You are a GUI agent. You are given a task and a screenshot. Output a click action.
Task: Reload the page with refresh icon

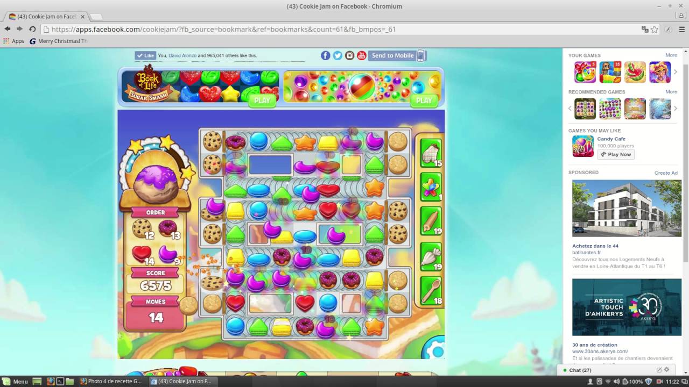coord(32,29)
